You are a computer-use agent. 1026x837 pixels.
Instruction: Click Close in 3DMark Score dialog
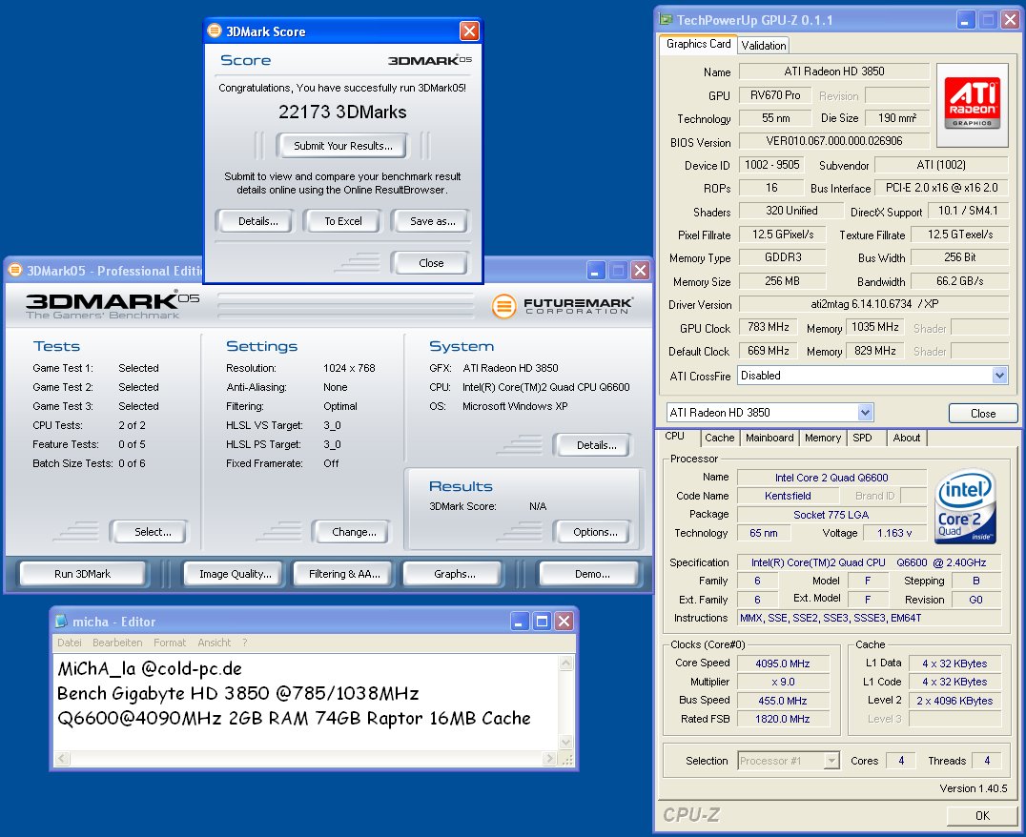(431, 262)
